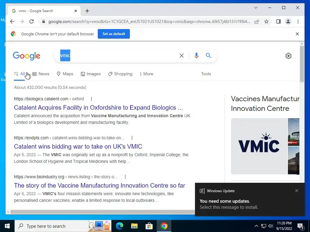Viewport: 310px width, 232px height.
Task: Start voice search with microphone
Action: (x=196, y=56)
